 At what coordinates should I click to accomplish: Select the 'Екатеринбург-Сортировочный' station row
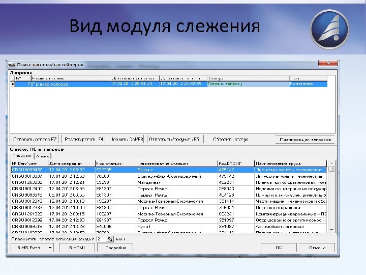point(169,176)
